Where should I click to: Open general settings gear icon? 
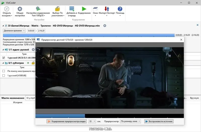coord(20,9)
